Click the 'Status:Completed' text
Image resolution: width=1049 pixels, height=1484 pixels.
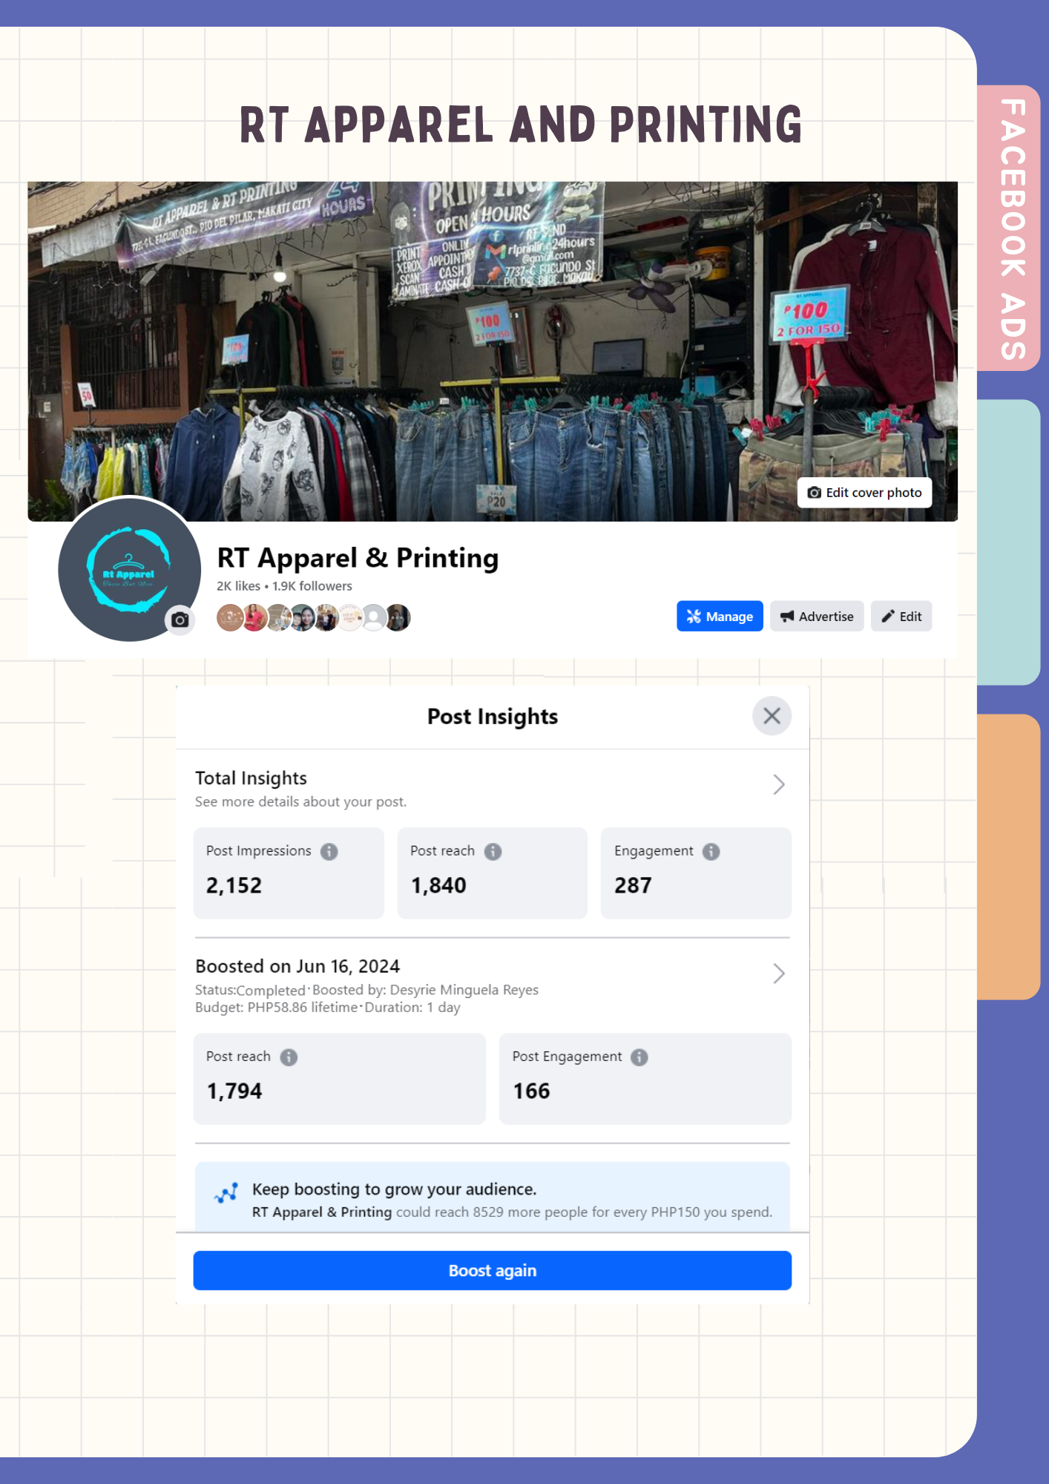(x=250, y=990)
